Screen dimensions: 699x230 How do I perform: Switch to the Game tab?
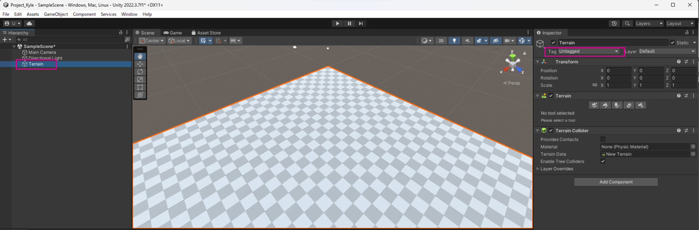[x=173, y=33]
